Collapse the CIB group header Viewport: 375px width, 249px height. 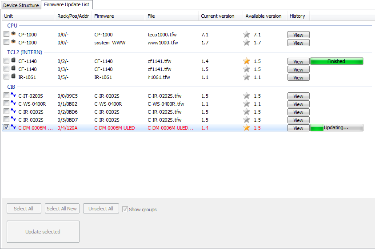(x=11, y=87)
